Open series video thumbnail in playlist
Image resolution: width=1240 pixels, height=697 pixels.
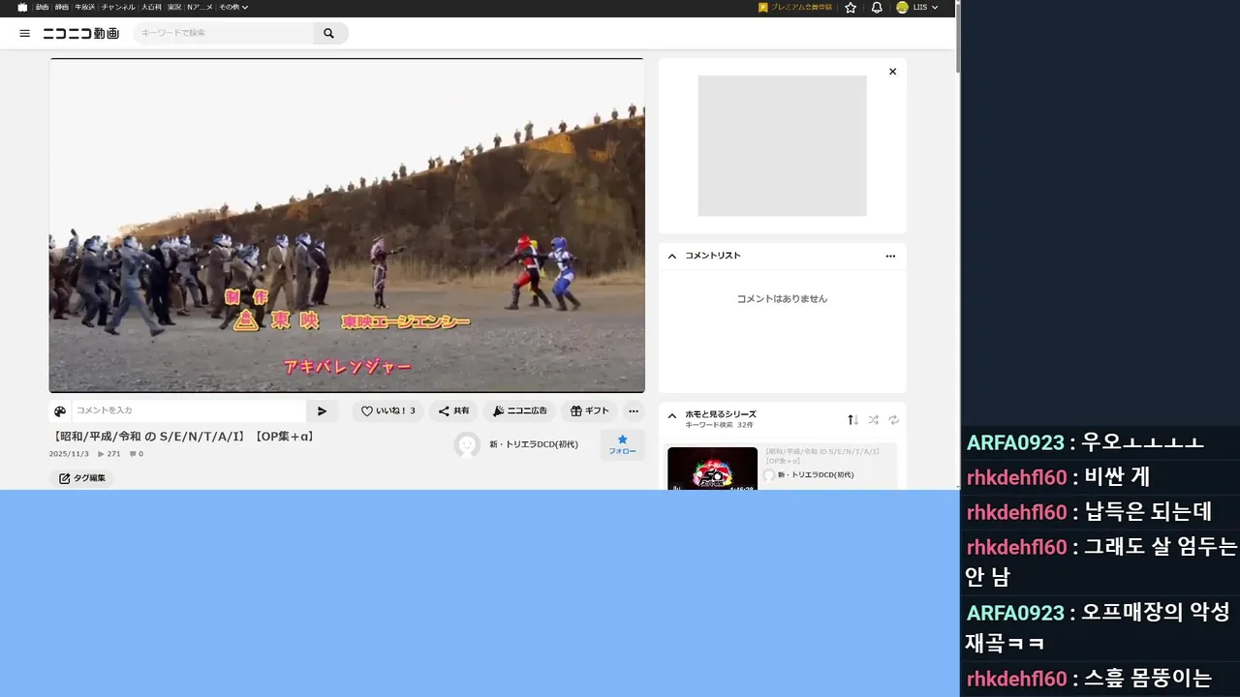pyautogui.click(x=712, y=469)
